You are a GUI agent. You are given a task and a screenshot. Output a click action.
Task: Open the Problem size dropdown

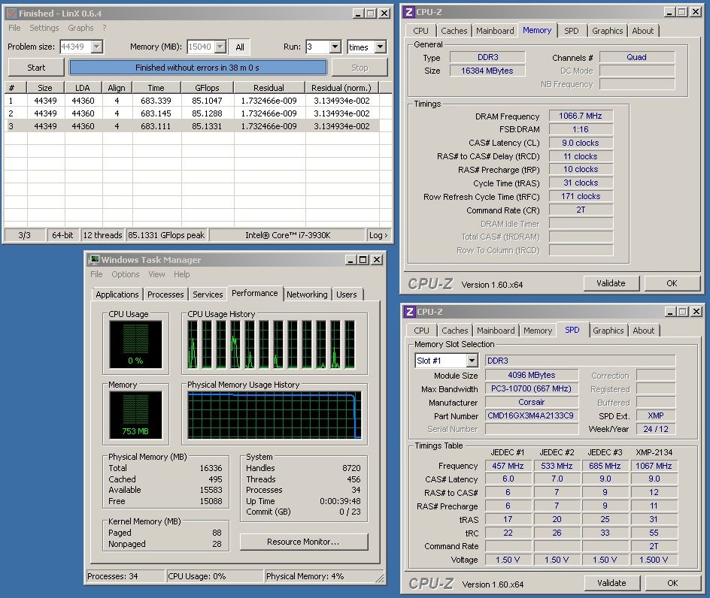pos(96,47)
